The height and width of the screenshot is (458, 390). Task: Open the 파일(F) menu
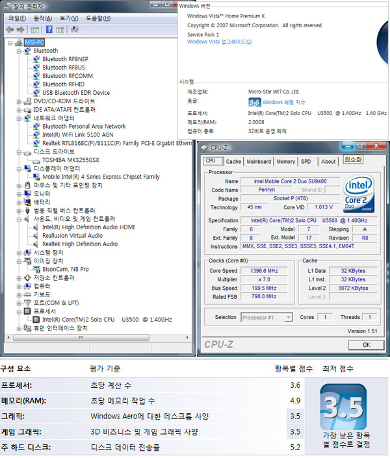coord(17,18)
